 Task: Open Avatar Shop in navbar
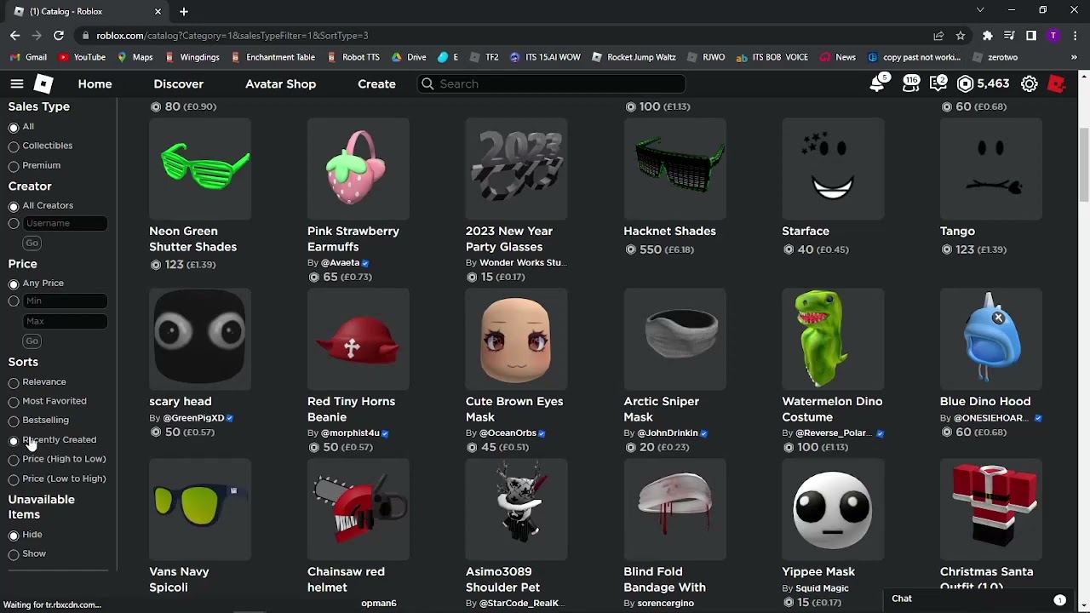(x=280, y=83)
